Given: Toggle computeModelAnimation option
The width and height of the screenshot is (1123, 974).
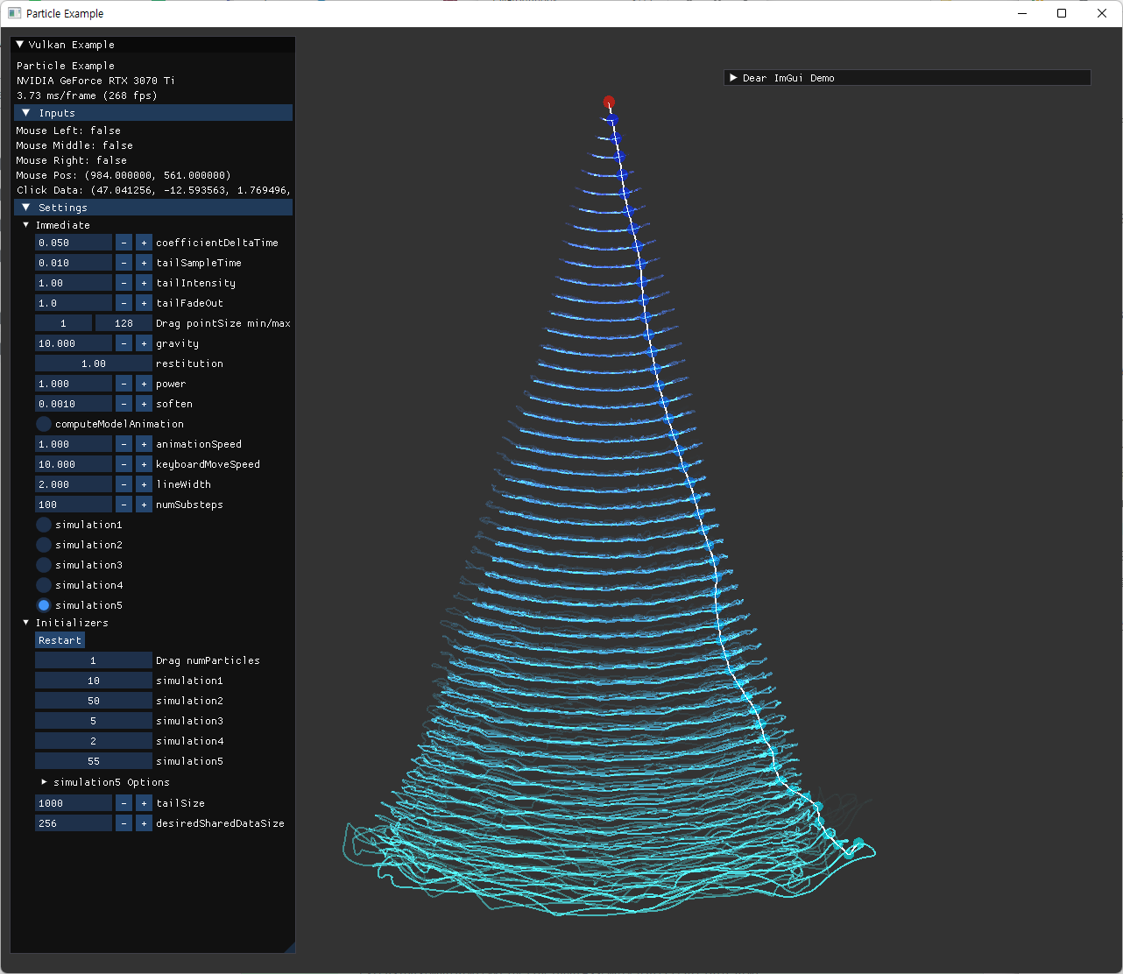Looking at the screenshot, I should (44, 424).
